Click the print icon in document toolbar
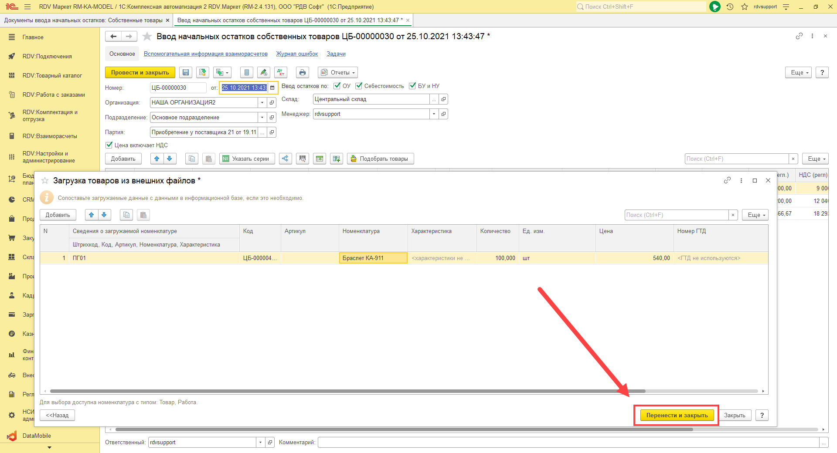The height and width of the screenshot is (453, 837). (303, 73)
